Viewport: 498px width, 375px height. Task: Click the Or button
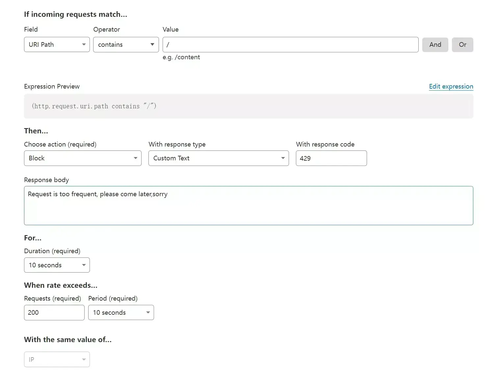click(x=462, y=44)
